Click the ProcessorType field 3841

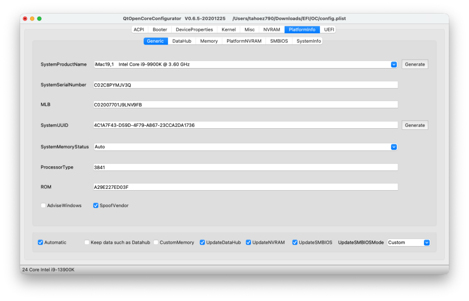point(245,168)
